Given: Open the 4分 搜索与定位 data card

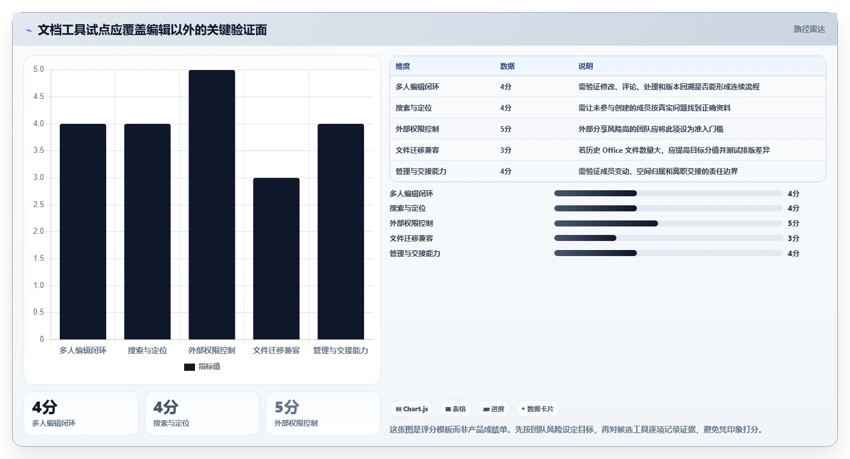Looking at the screenshot, I should [202, 413].
